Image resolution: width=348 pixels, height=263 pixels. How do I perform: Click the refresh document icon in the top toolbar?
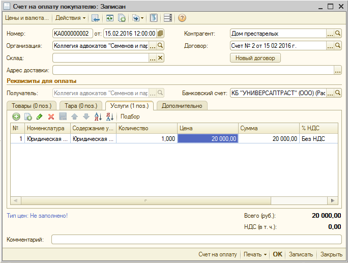tap(109, 18)
